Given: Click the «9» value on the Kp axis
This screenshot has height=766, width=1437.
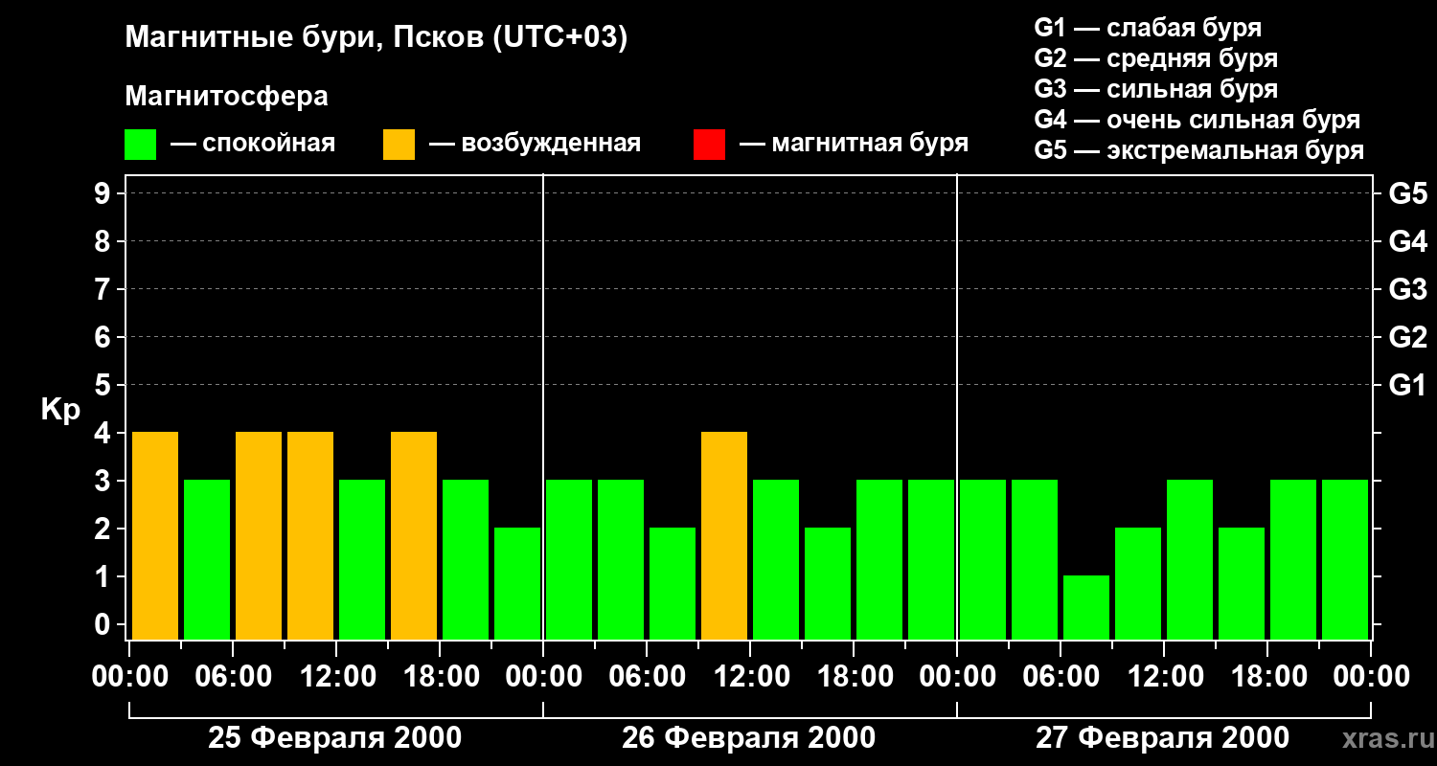Looking at the screenshot, I should [104, 194].
